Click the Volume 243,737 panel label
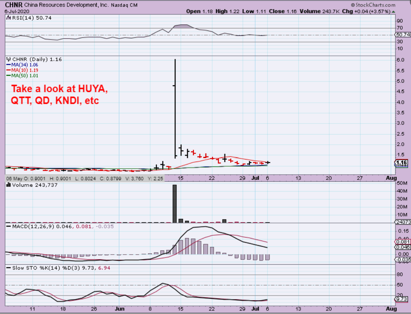411x314 pixels. coord(35,185)
